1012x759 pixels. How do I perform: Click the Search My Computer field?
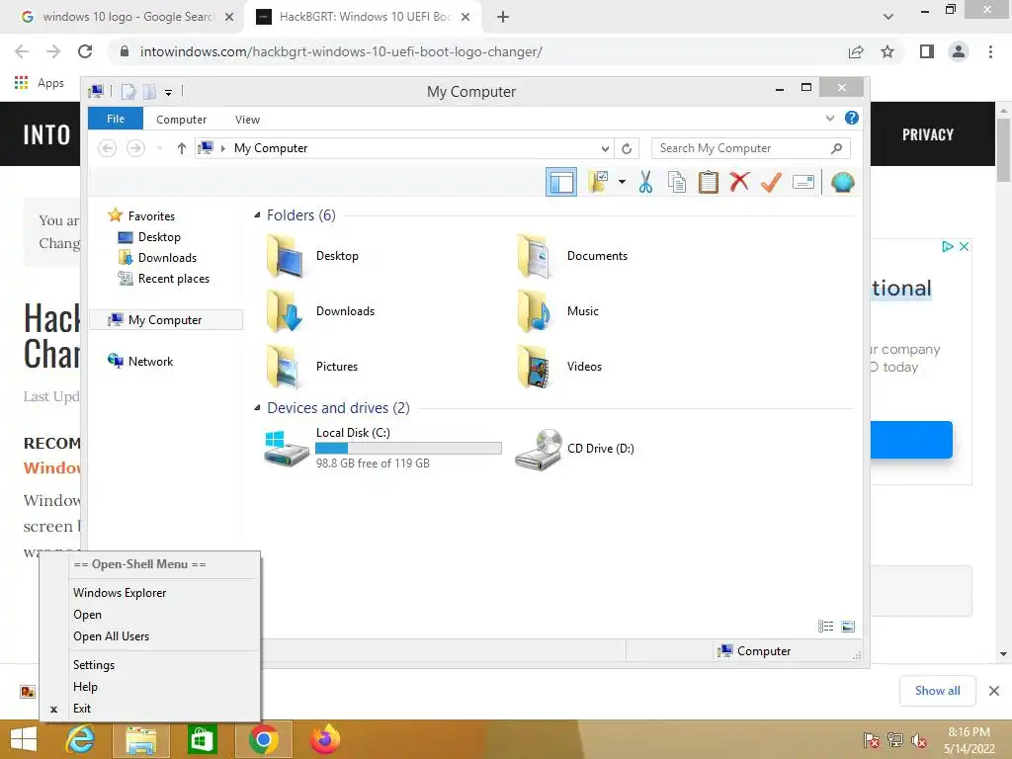point(751,148)
